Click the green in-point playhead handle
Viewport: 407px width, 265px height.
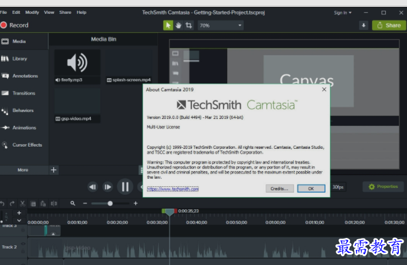163,211
